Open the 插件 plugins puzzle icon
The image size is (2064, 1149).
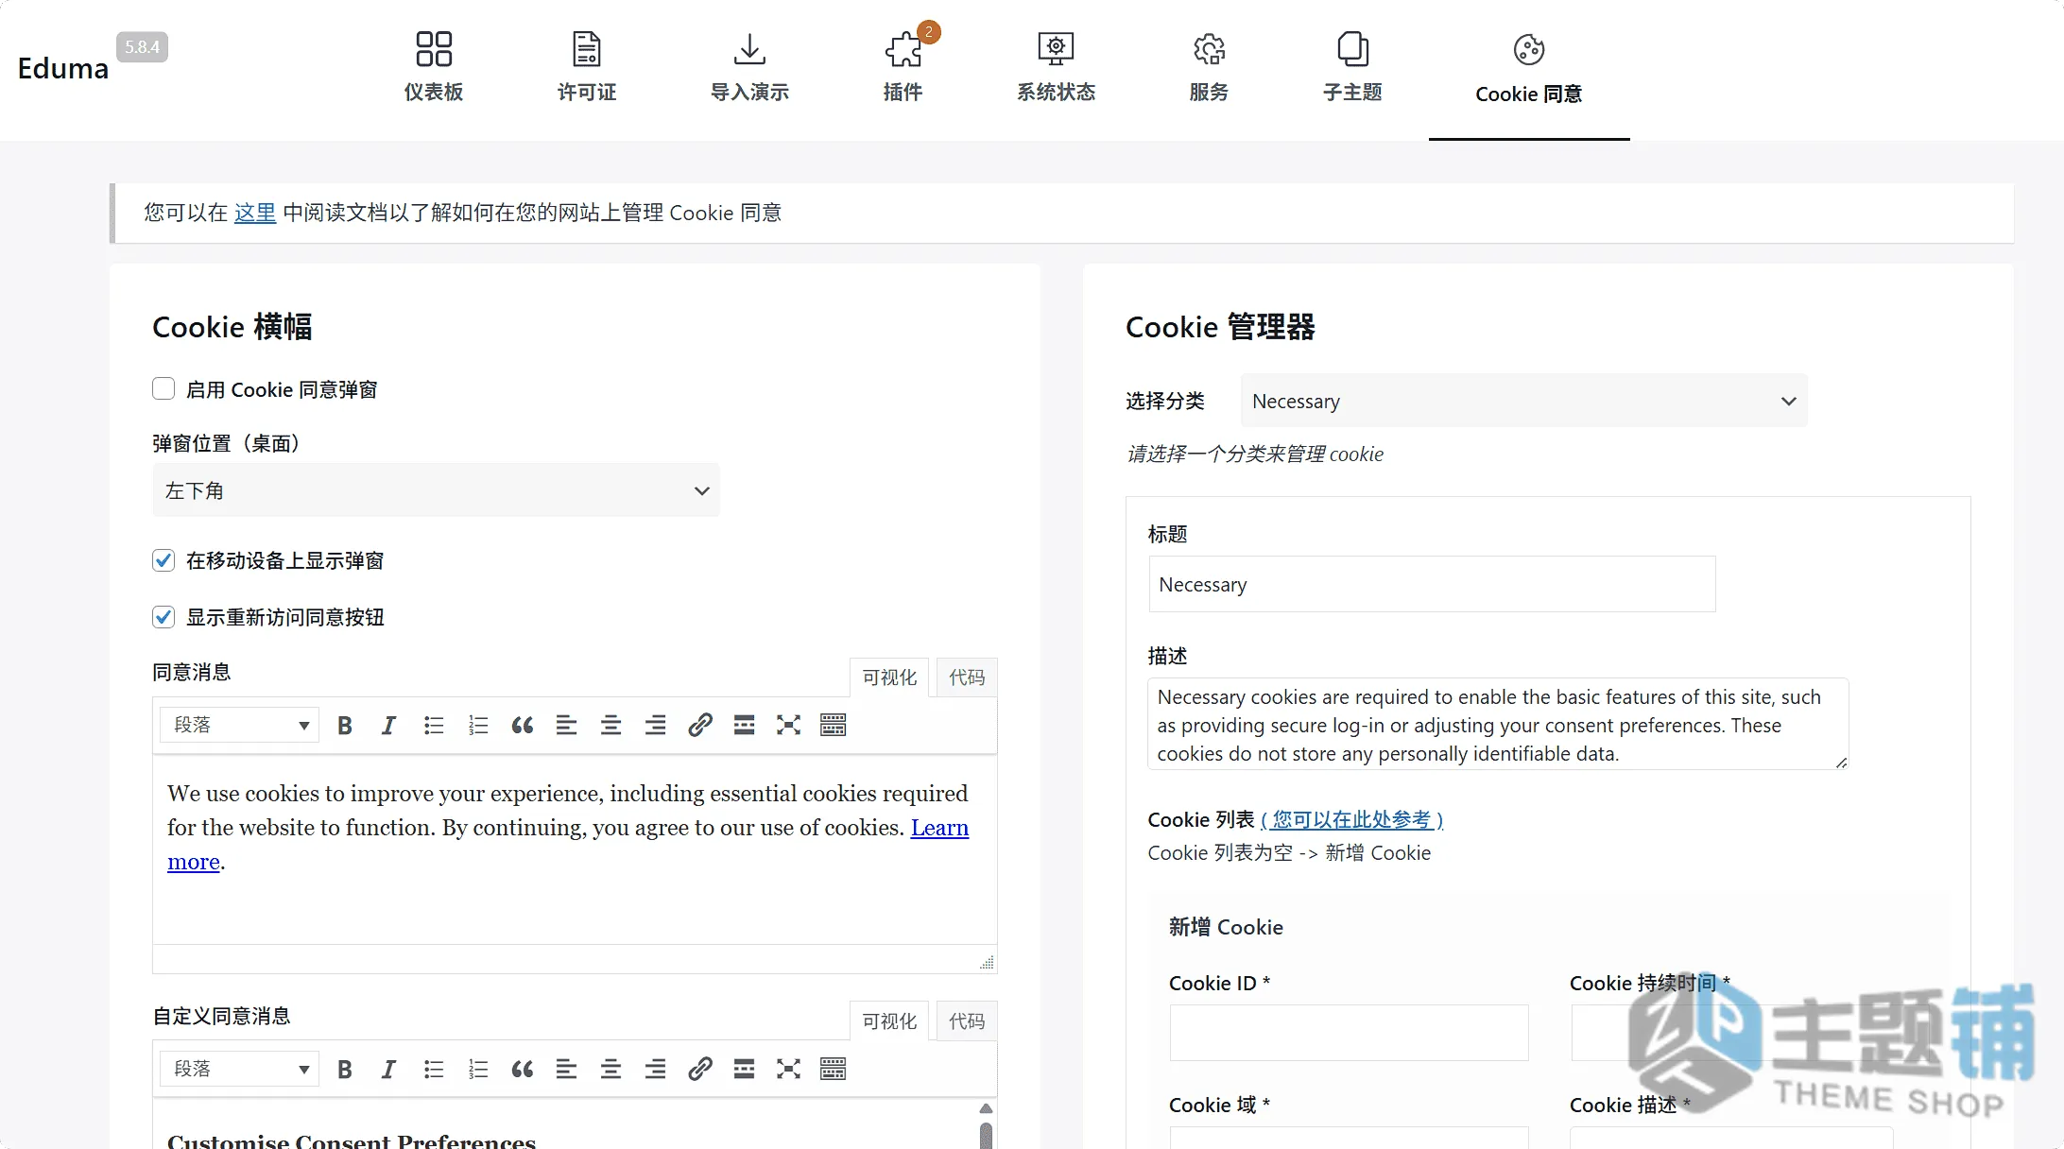point(903,49)
